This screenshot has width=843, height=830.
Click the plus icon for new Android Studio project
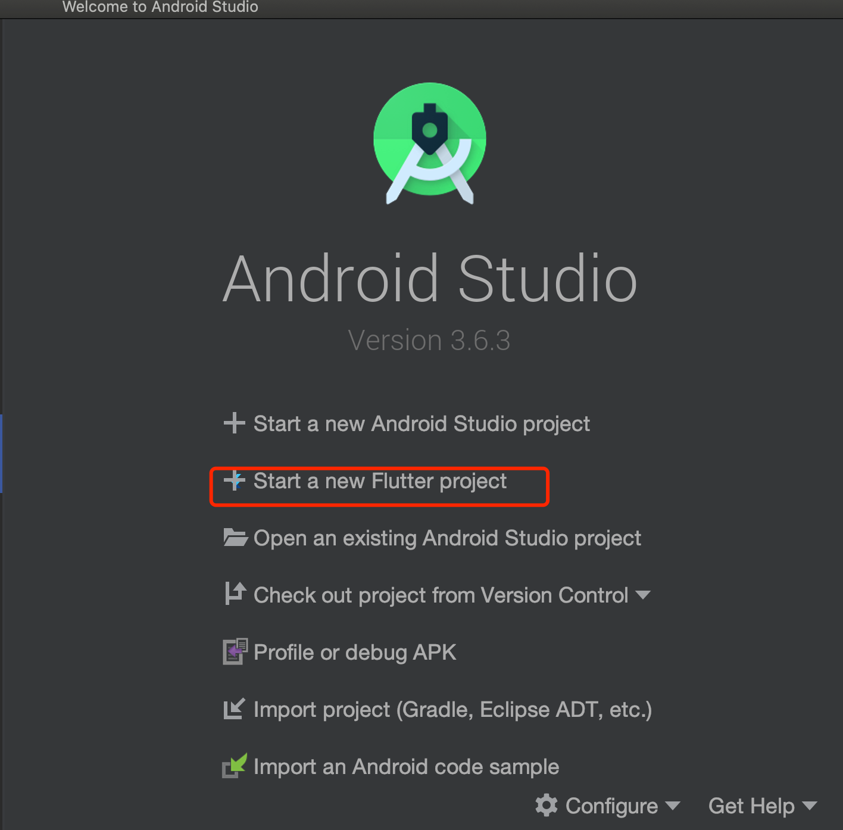pyautogui.click(x=234, y=423)
